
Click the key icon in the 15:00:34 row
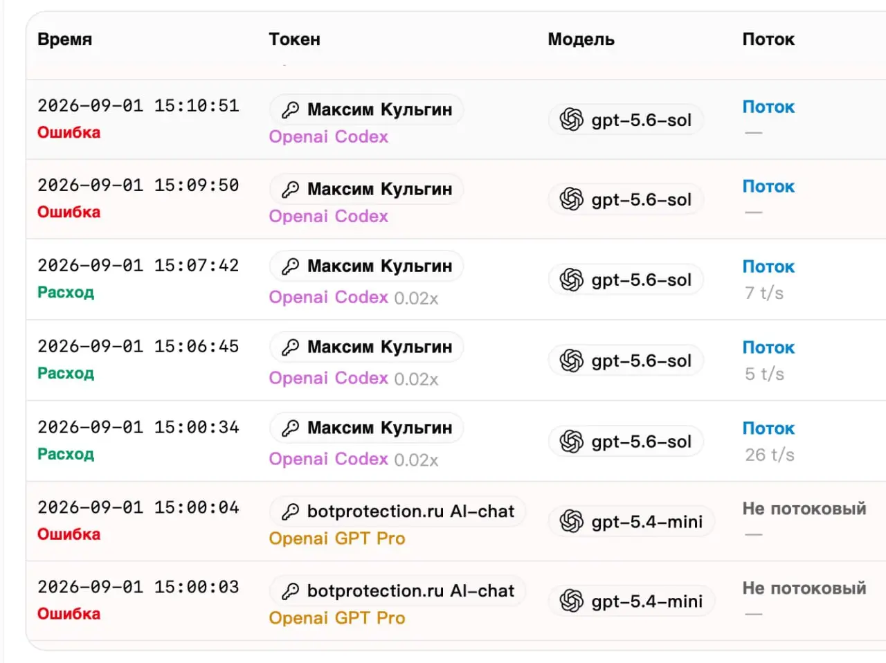(x=291, y=428)
